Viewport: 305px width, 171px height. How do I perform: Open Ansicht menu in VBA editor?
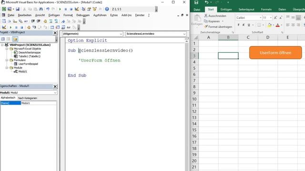coord(40,15)
